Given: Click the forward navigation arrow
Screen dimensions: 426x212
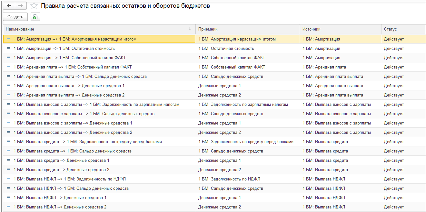Looking at the screenshot, I should (x=20, y=6).
